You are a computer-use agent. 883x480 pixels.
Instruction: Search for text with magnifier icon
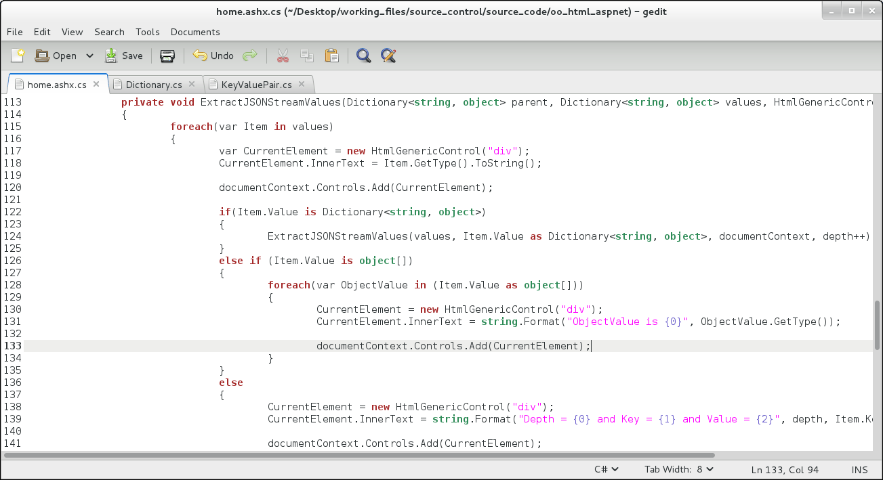pos(364,56)
